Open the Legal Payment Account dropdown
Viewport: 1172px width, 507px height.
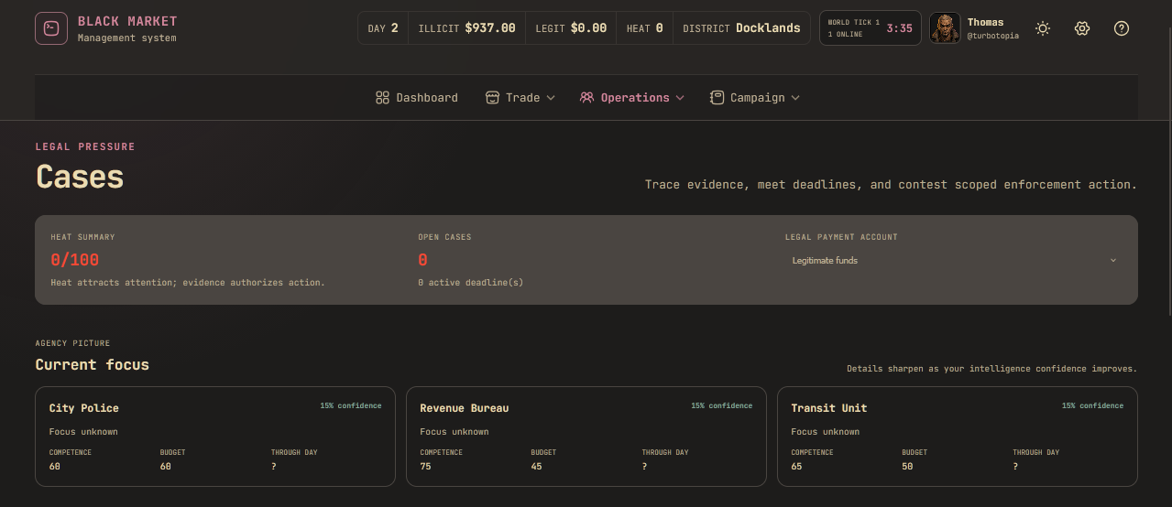[x=954, y=261]
